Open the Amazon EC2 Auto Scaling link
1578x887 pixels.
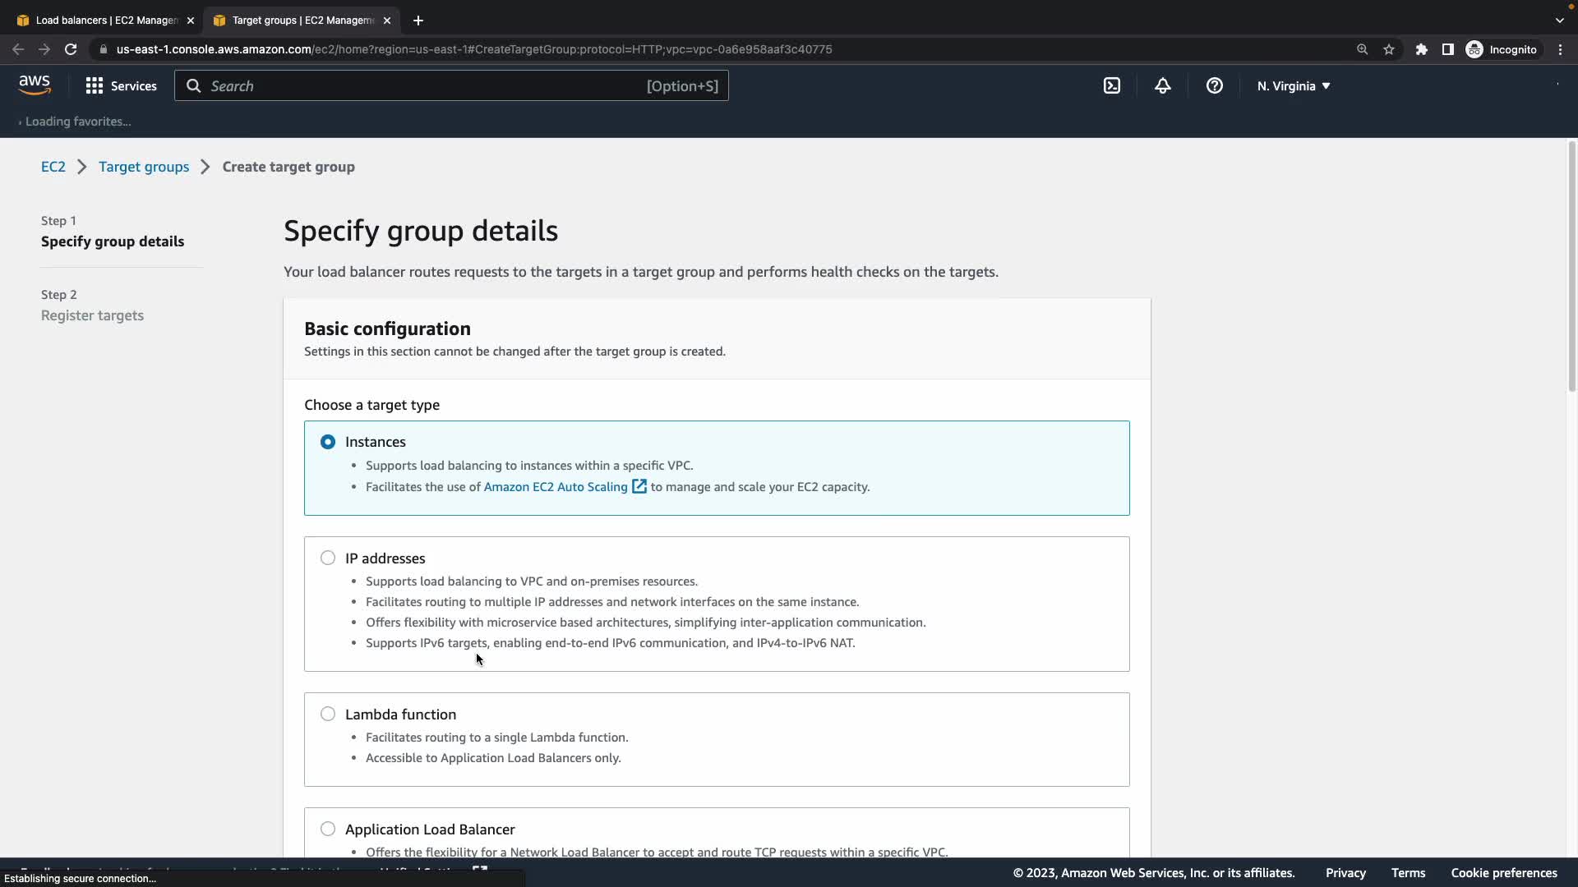coord(556,487)
